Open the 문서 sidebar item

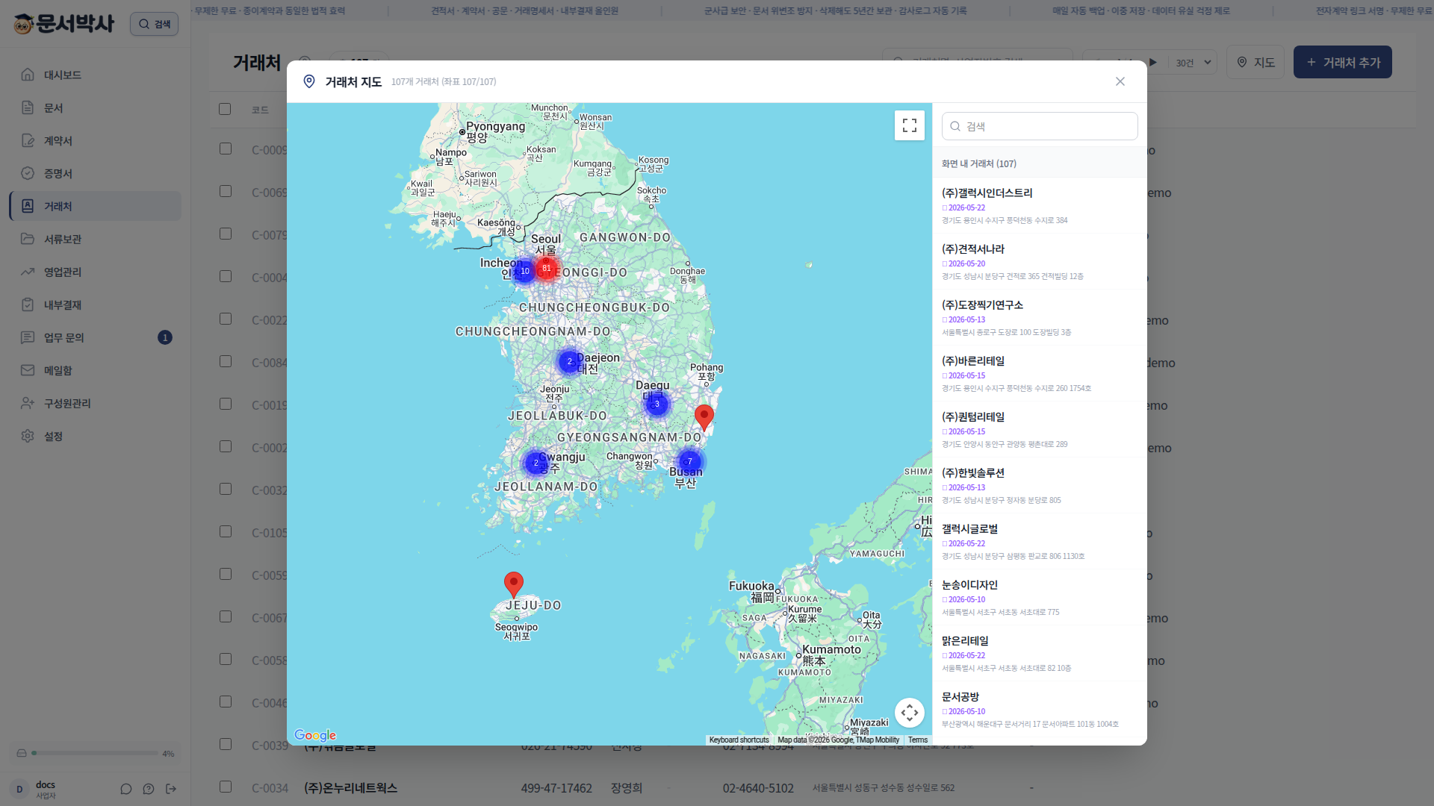[x=95, y=107]
